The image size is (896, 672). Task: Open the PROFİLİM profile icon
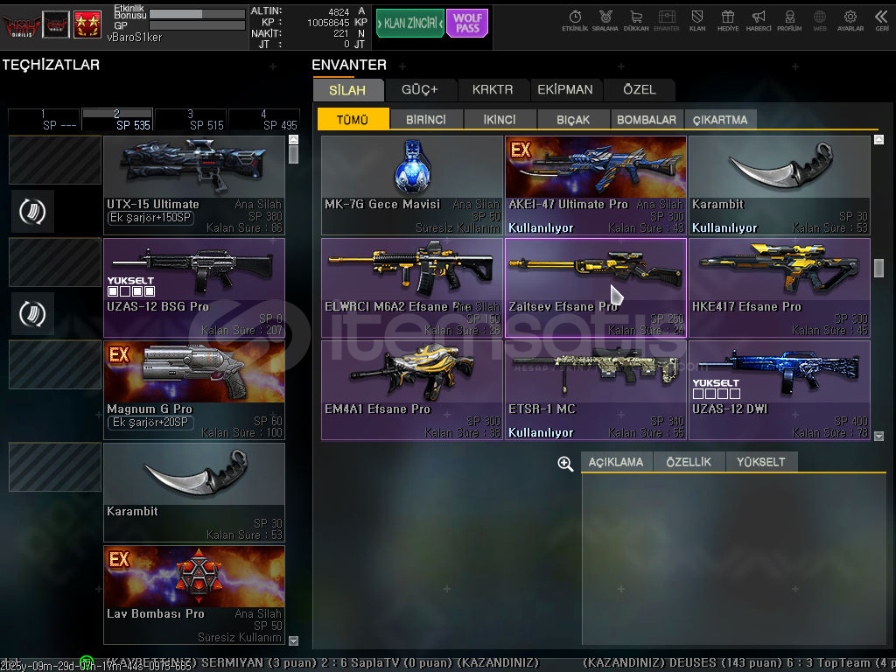coord(789,21)
